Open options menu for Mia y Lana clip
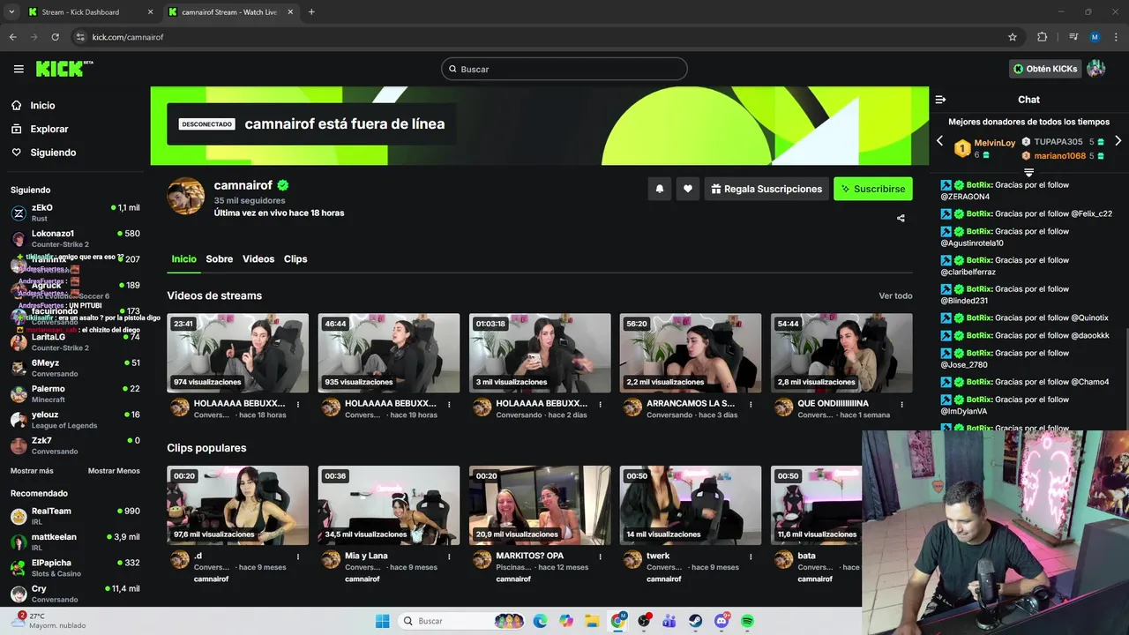Screen dimensions: 1129x635 [449, 557]
